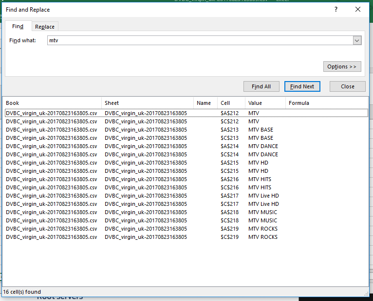Open the Find what history dropdown
This screenshot has width=373, height=301.
point(357,40)
